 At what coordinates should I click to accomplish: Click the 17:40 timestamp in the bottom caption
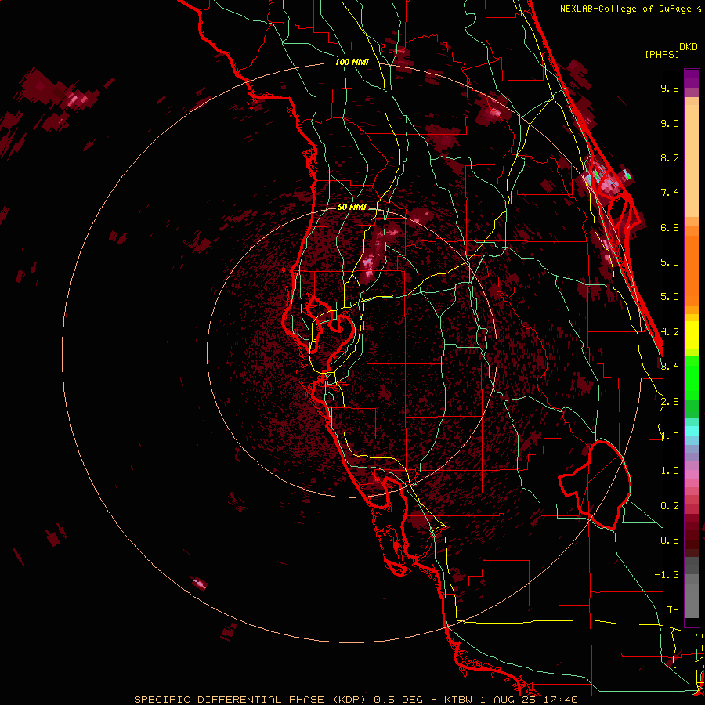[562, 700]
